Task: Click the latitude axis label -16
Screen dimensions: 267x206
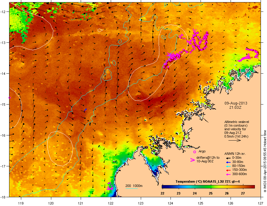Action: (3, 135)
